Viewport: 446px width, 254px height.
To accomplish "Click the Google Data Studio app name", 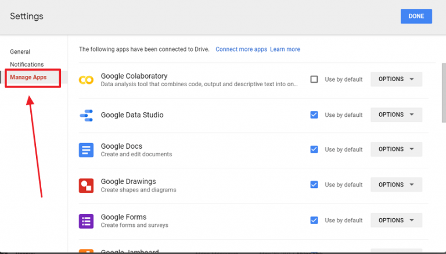I will pyautogui.click(x=132, y=115).
